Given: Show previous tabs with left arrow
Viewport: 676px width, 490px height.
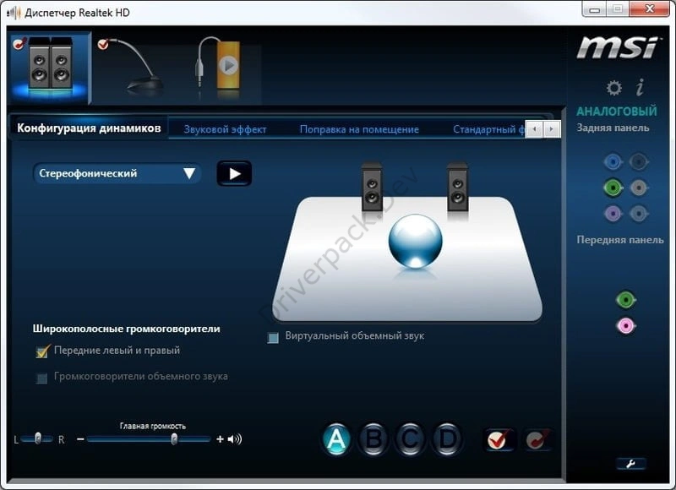Looking at the screenshot, I should tap(535, 129).
